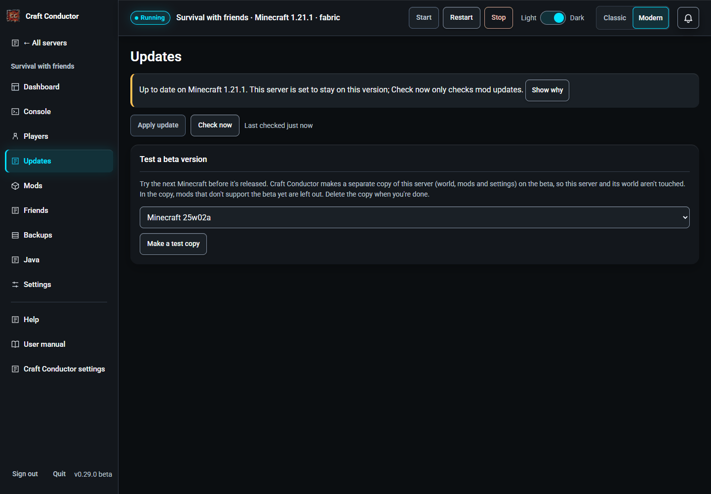Click the Light label beside theme switch
This screenshot has height=494, width=711.
(x=528, y=18)
